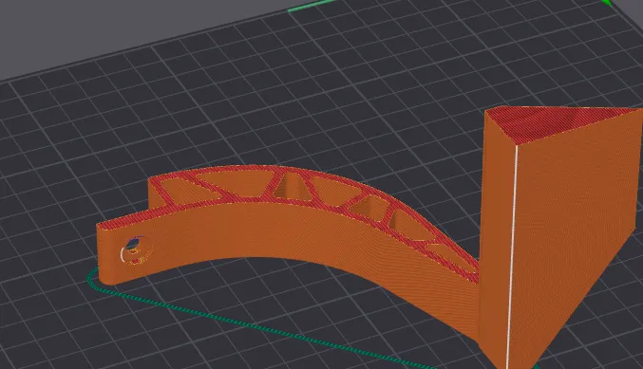
Task: Select the red triangular top of the prism
Action: click(550, 123)
